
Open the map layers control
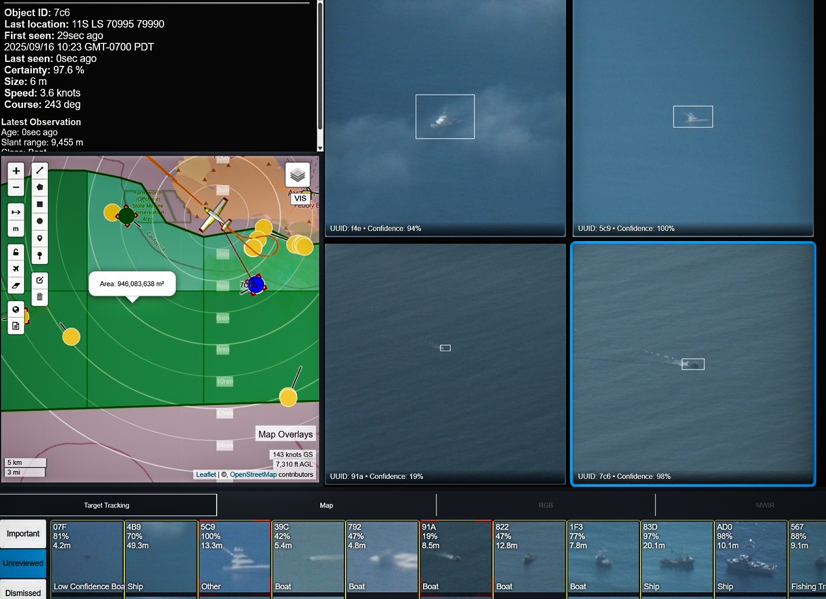(x=297, y=174)
